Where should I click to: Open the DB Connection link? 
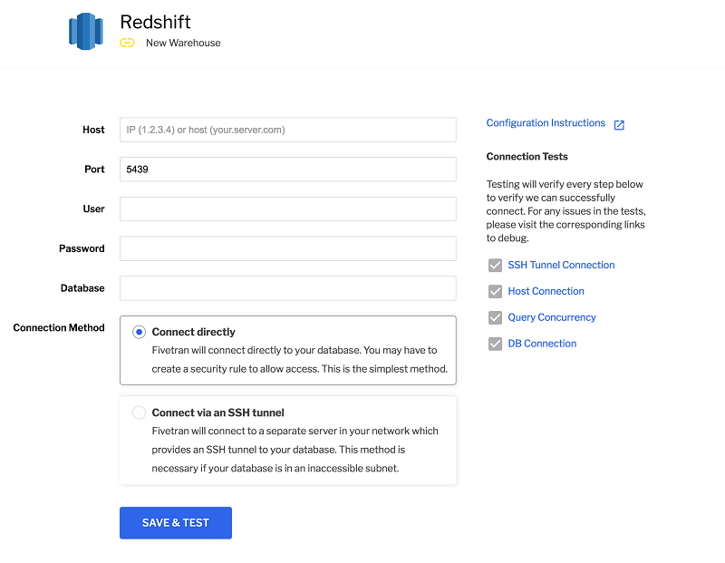click(x=542, y=344)
